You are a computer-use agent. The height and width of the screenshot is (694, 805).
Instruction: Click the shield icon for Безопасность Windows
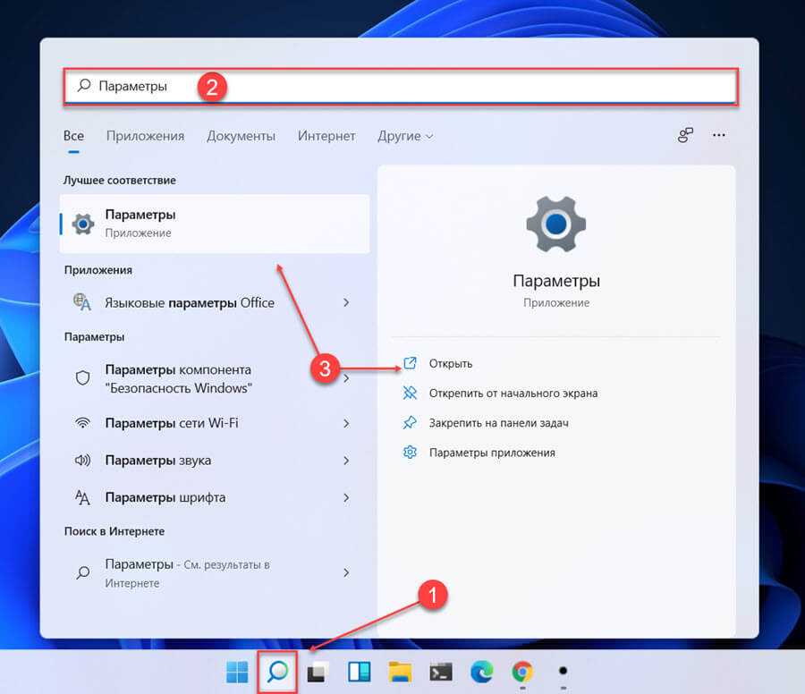(82, 378)
